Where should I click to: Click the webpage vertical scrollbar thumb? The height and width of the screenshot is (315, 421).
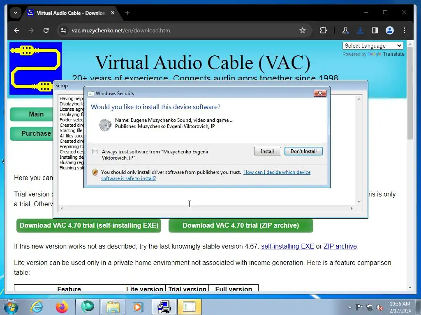tap(410, 93)
